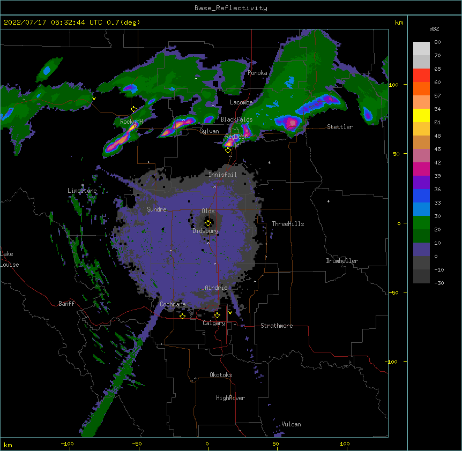
Task: Click the yellow diamond marker below Cochrane
Action: [x=182, y=316]
